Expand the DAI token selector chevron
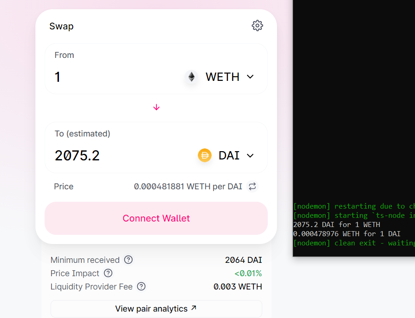The height and width of the screenshot is (318, 415). [250, 155]
